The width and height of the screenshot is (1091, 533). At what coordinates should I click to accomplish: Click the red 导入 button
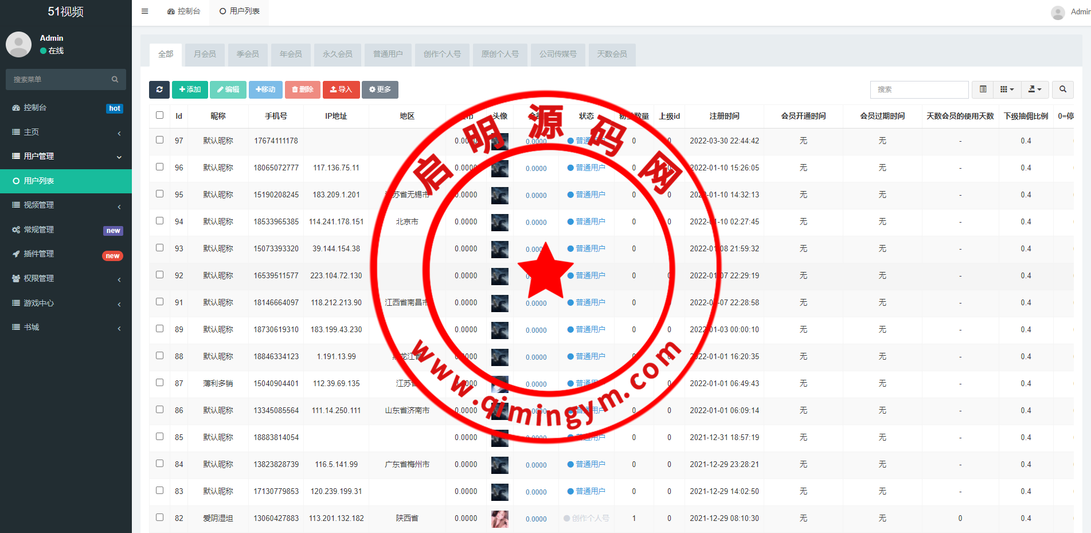[x=341, y=90]
